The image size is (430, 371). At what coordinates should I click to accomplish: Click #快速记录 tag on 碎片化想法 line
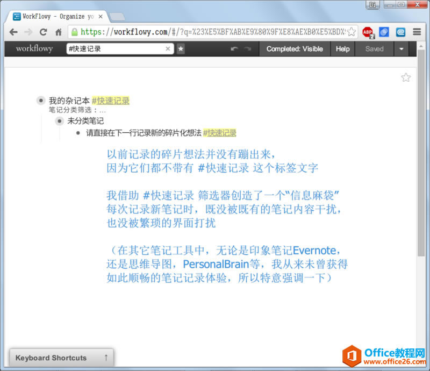click(220, 133)
